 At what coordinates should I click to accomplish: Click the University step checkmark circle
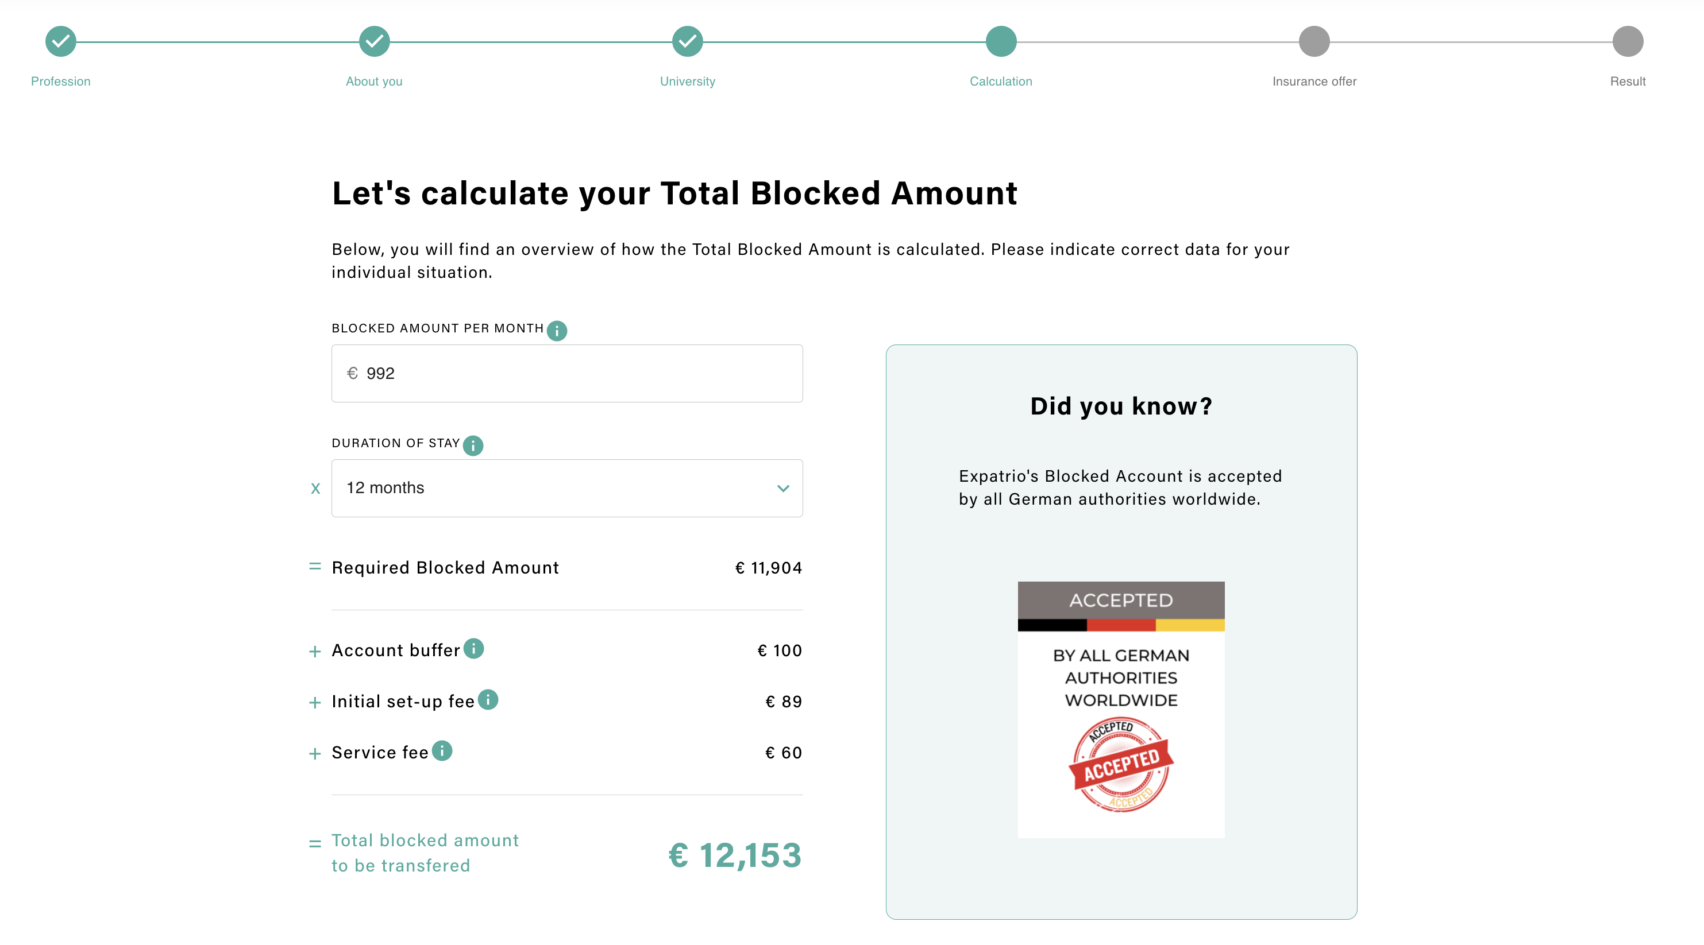[x=687, y=42]
